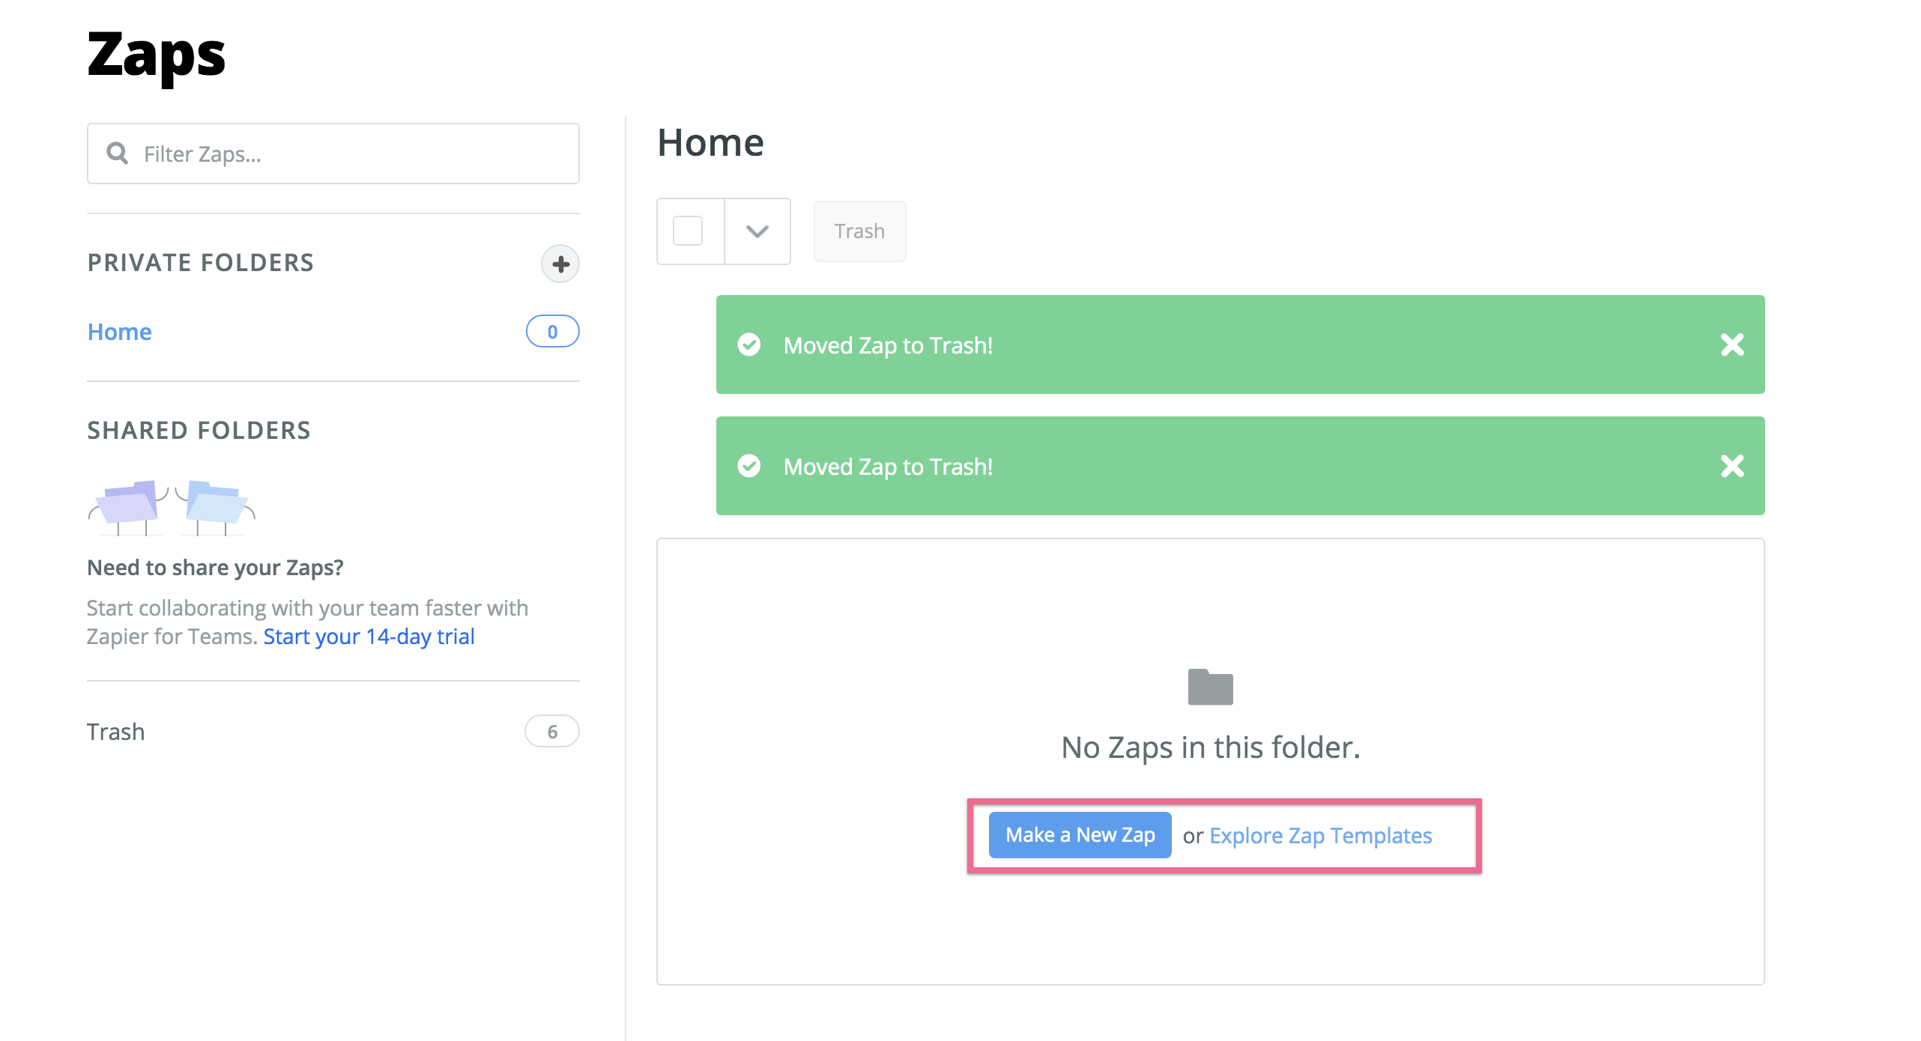The width and height of the screenshot is (1921, 1041).
Task: Follow the Start your 14-day trial link
Action: point(369,637)
